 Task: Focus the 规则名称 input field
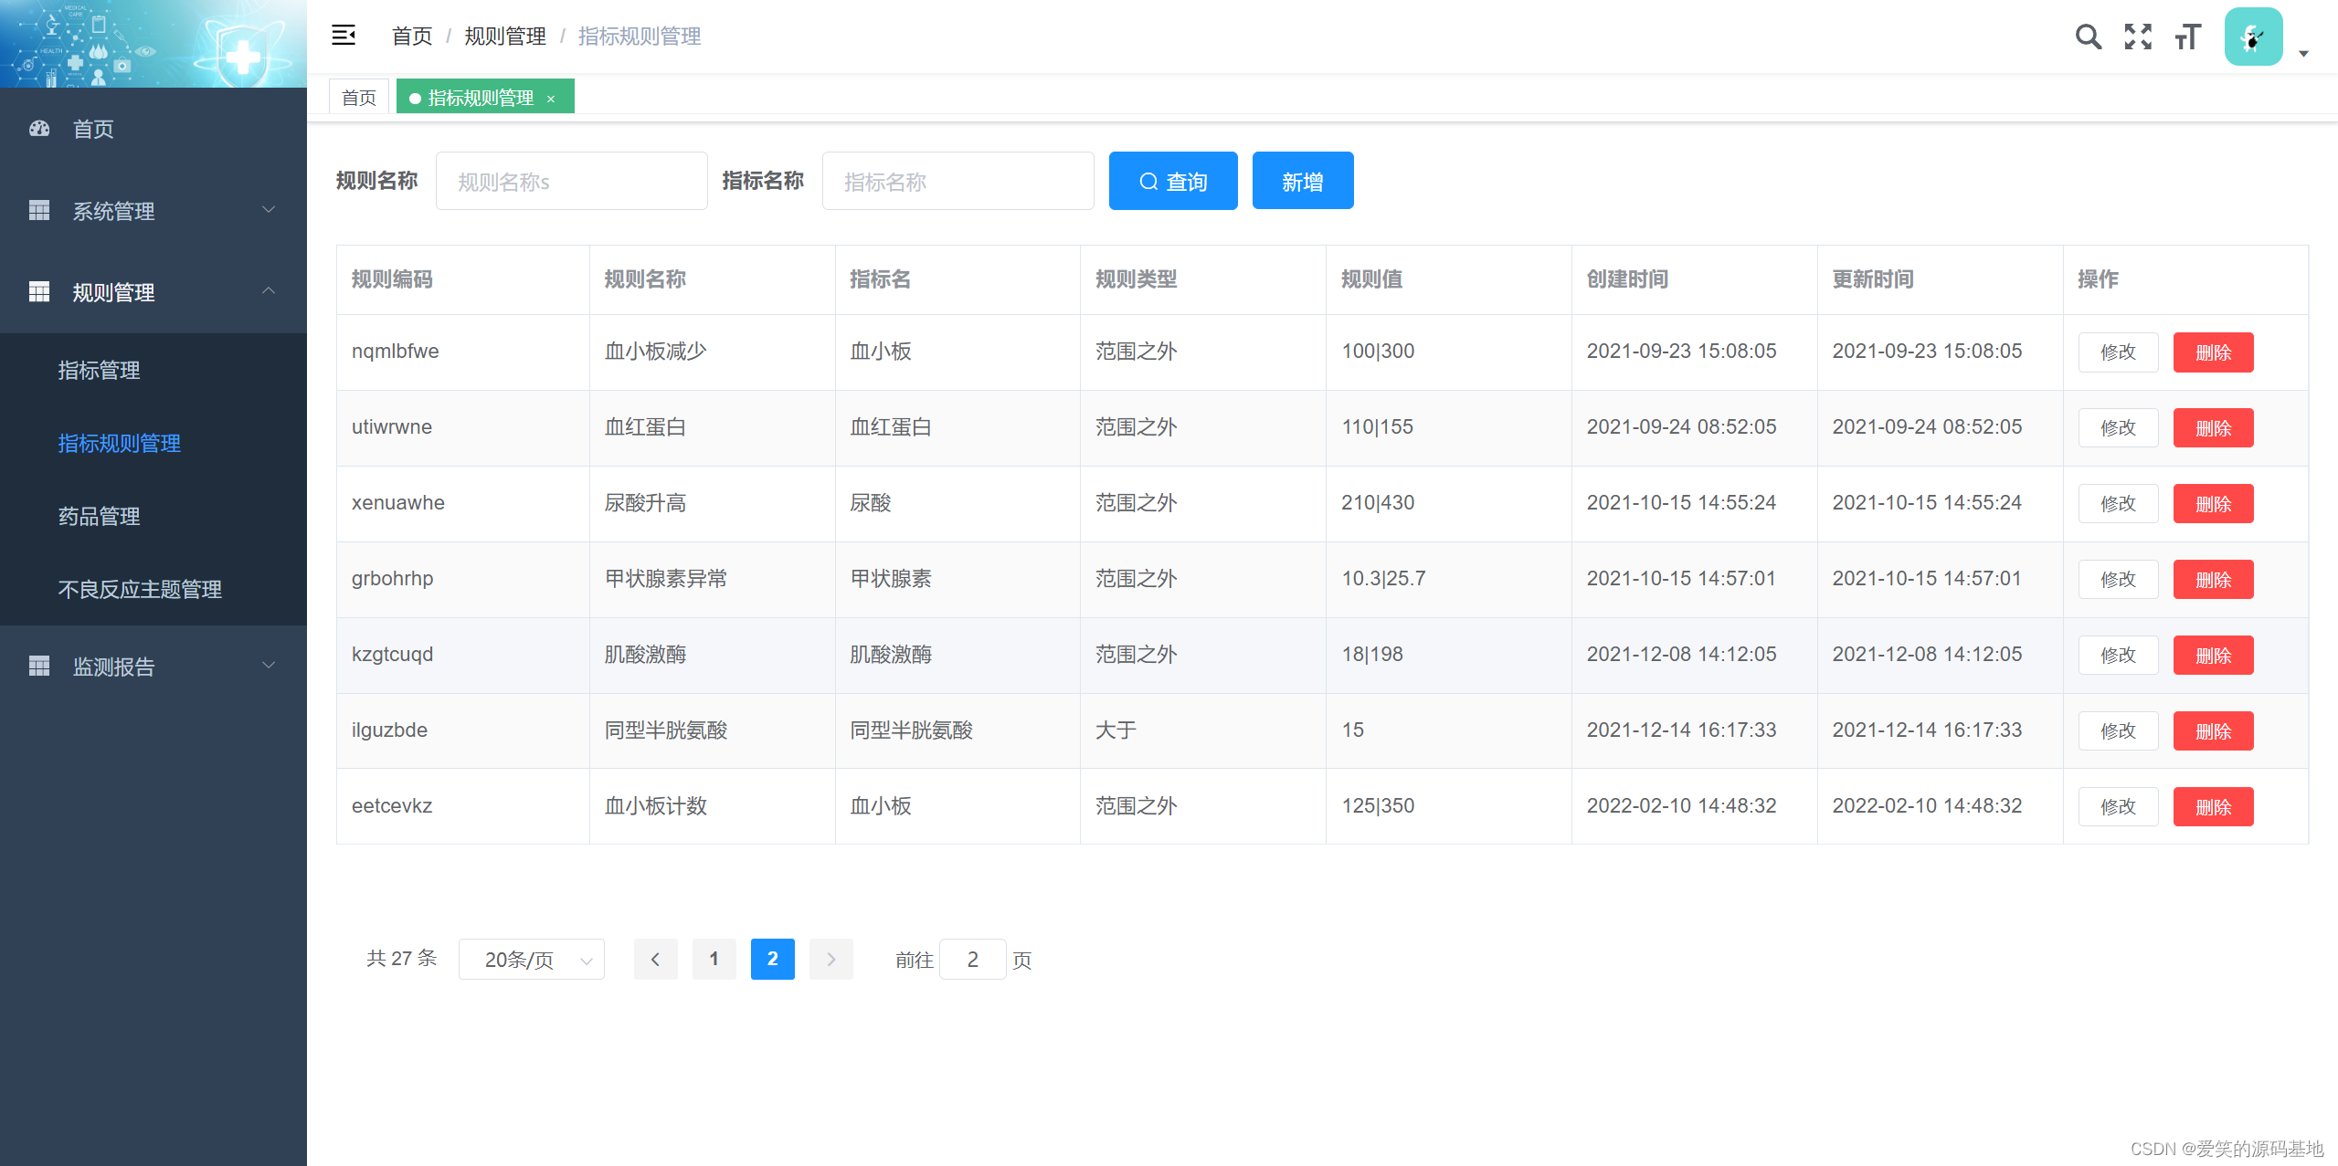click(x=571, y=181)
